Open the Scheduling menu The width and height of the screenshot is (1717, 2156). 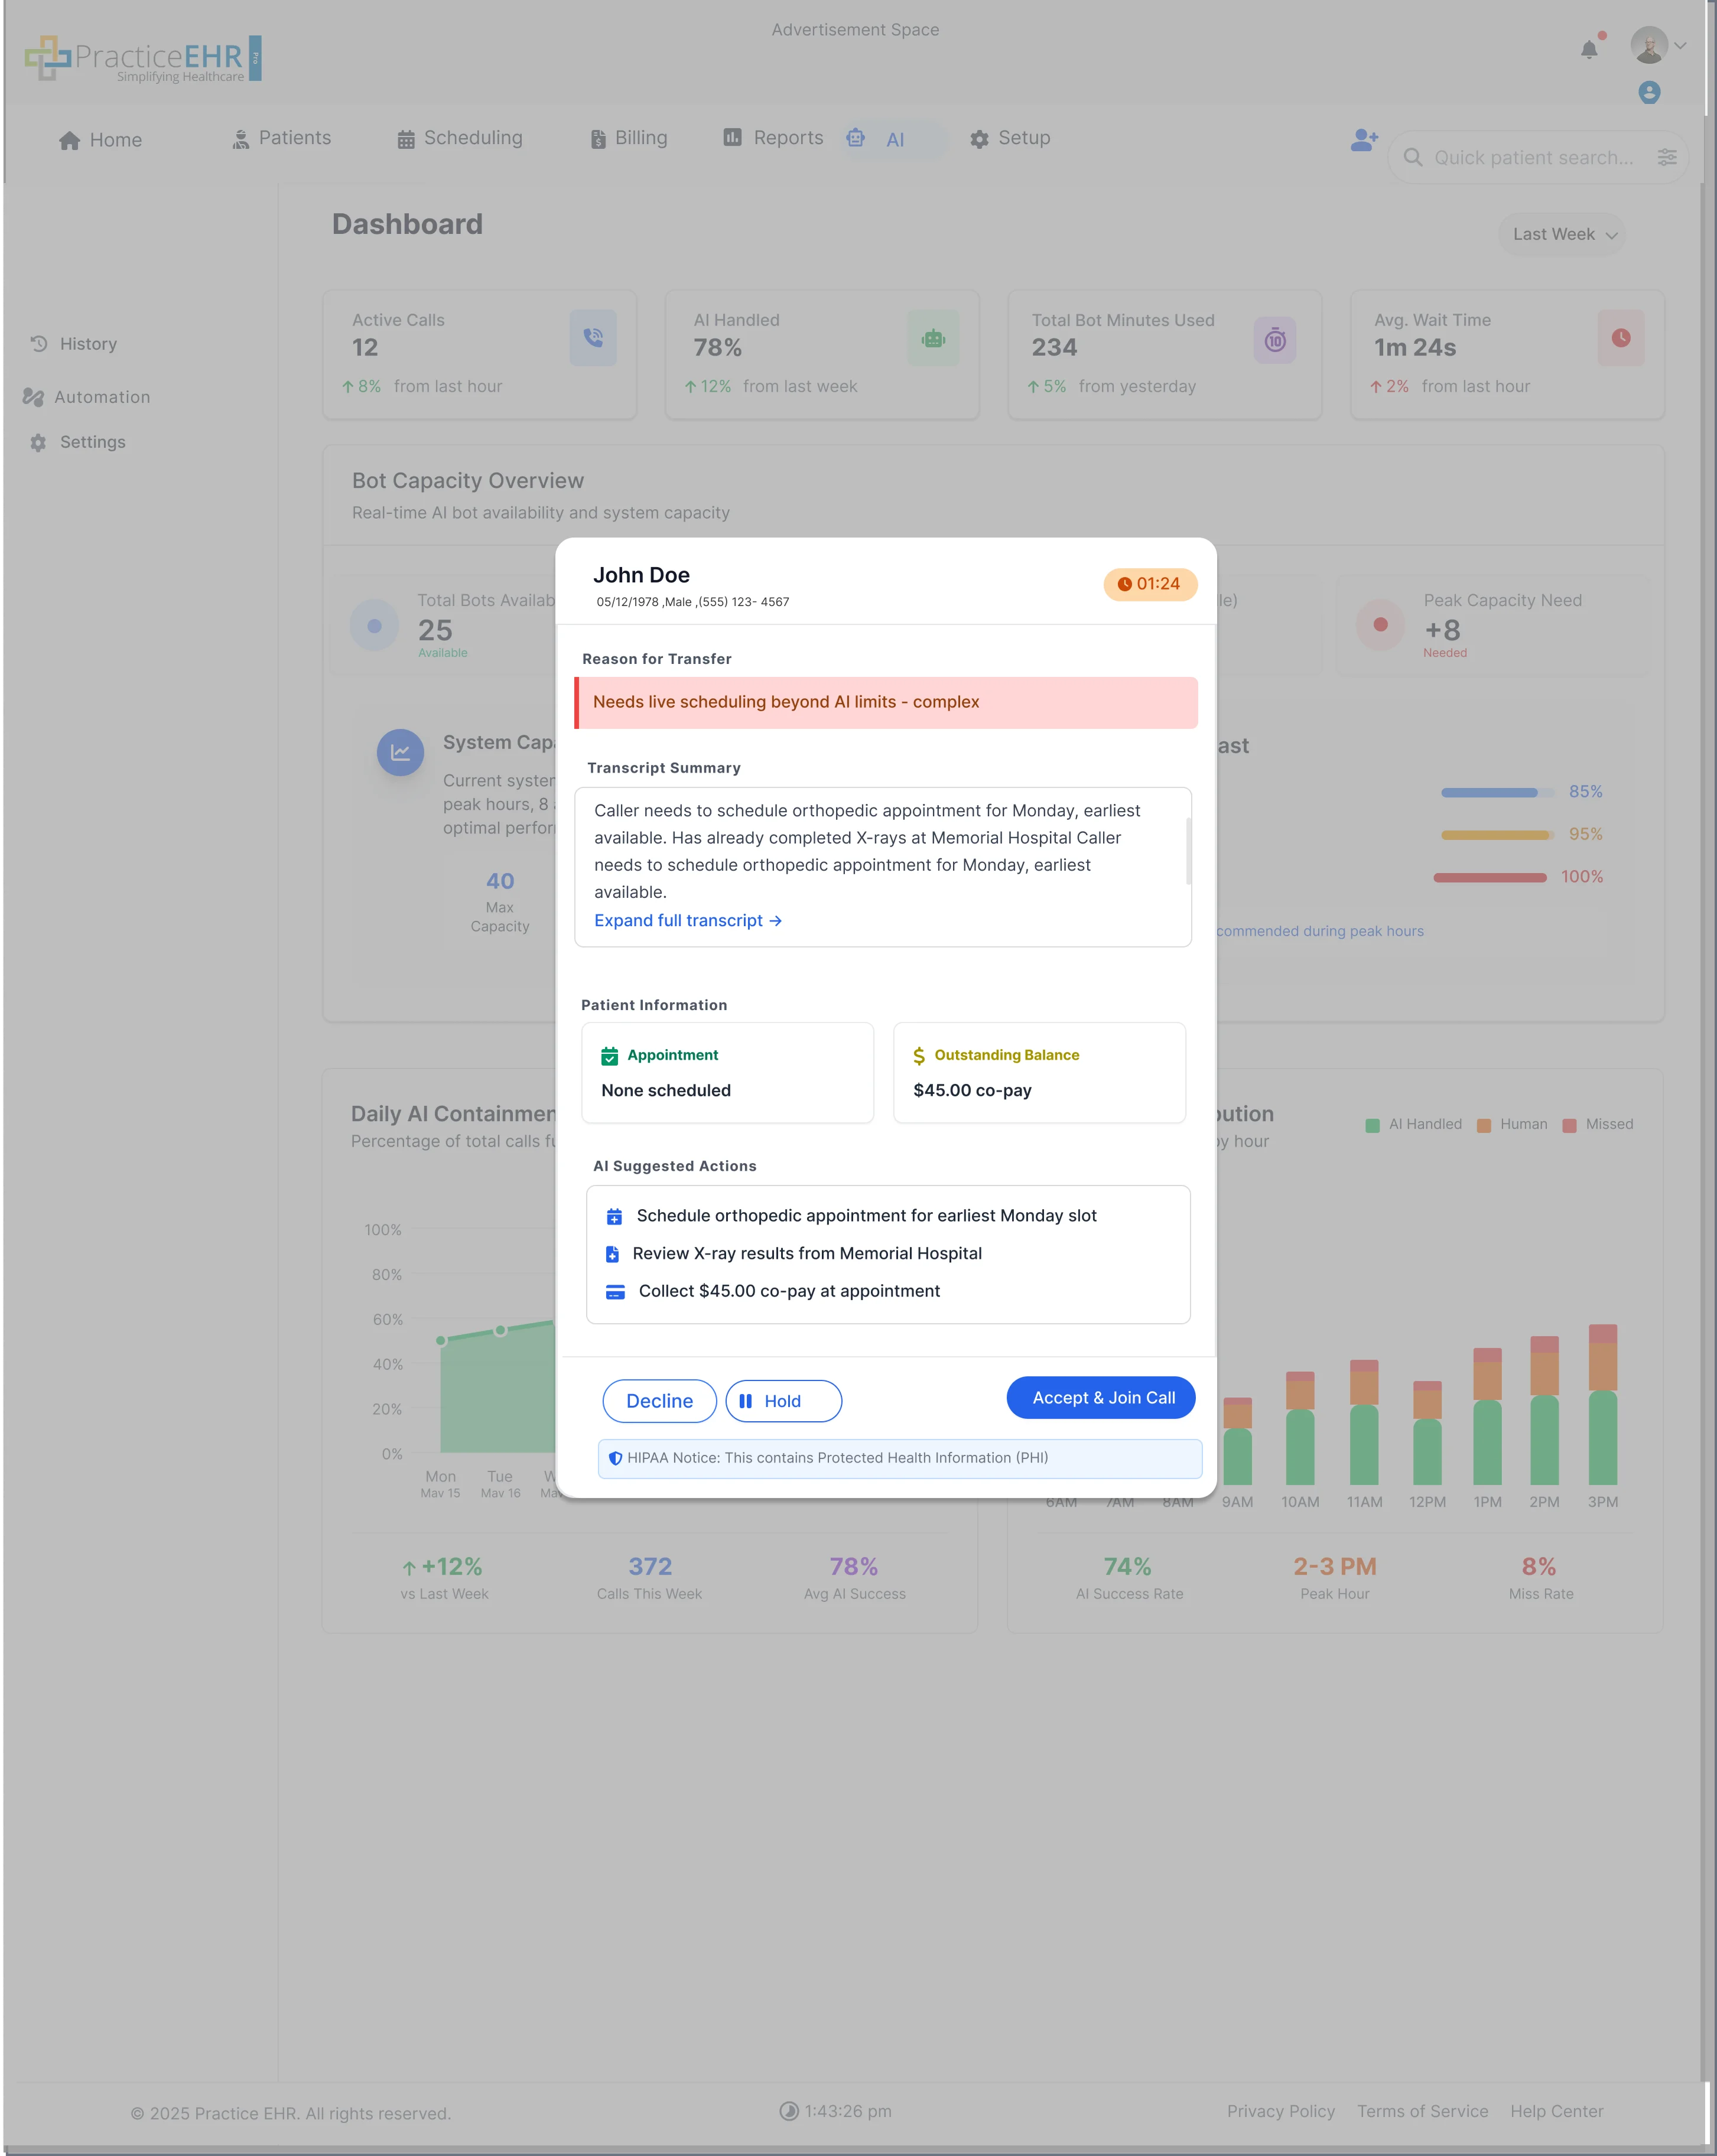460,138
